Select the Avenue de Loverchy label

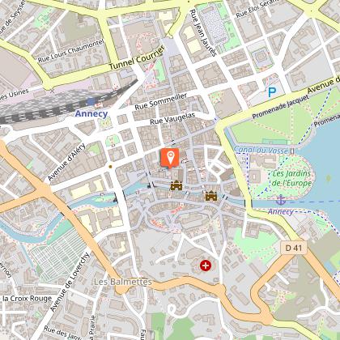coord(70,283)
